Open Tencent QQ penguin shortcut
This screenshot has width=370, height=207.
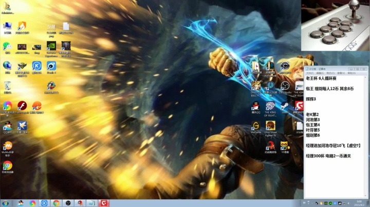pyautogui.click(x=256, y=108)
